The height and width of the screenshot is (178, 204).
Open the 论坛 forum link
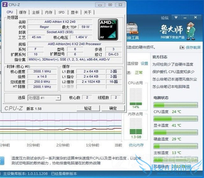pyautogui.click(x=164, y=18)
